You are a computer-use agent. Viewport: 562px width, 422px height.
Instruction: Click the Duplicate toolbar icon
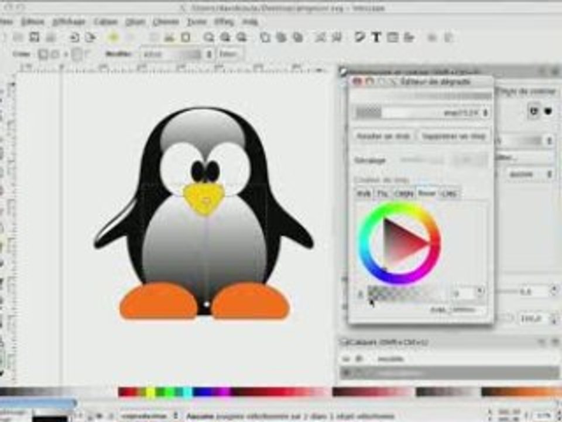click(x=265, y=38)
